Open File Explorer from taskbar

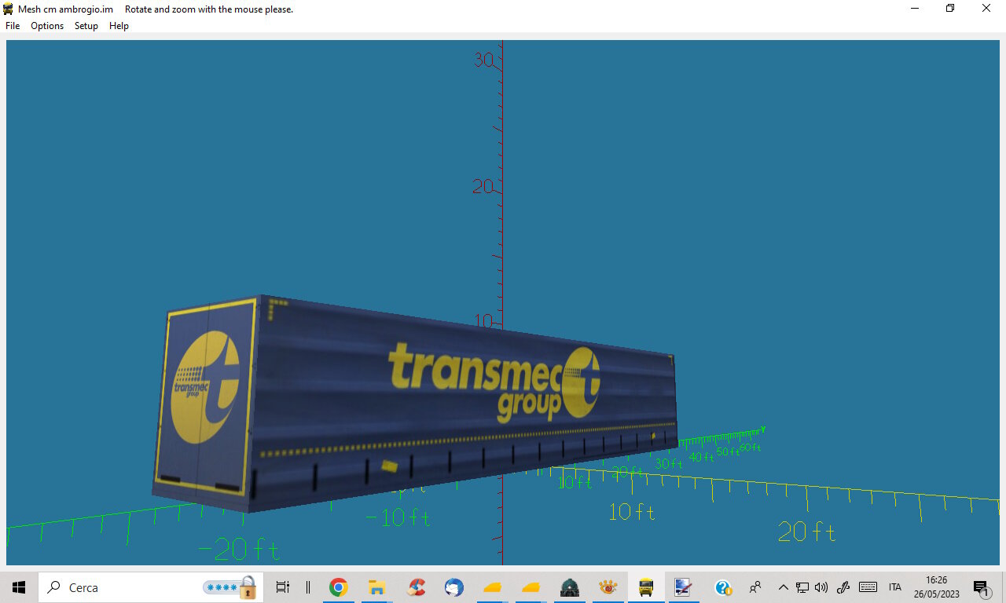coord(377,587)
